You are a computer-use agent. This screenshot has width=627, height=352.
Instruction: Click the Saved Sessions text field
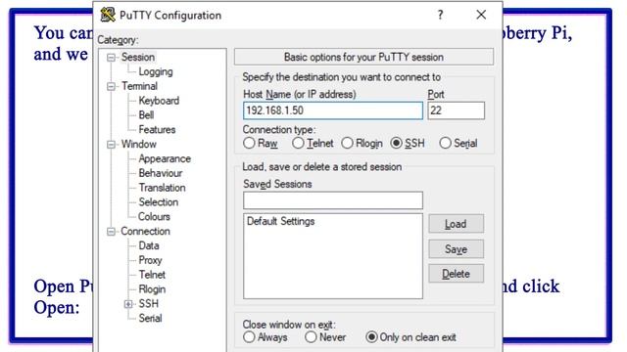(x=333, y=200)
